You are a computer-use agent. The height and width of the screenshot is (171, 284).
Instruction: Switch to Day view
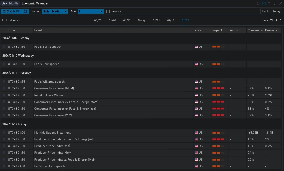coord(4,3)
